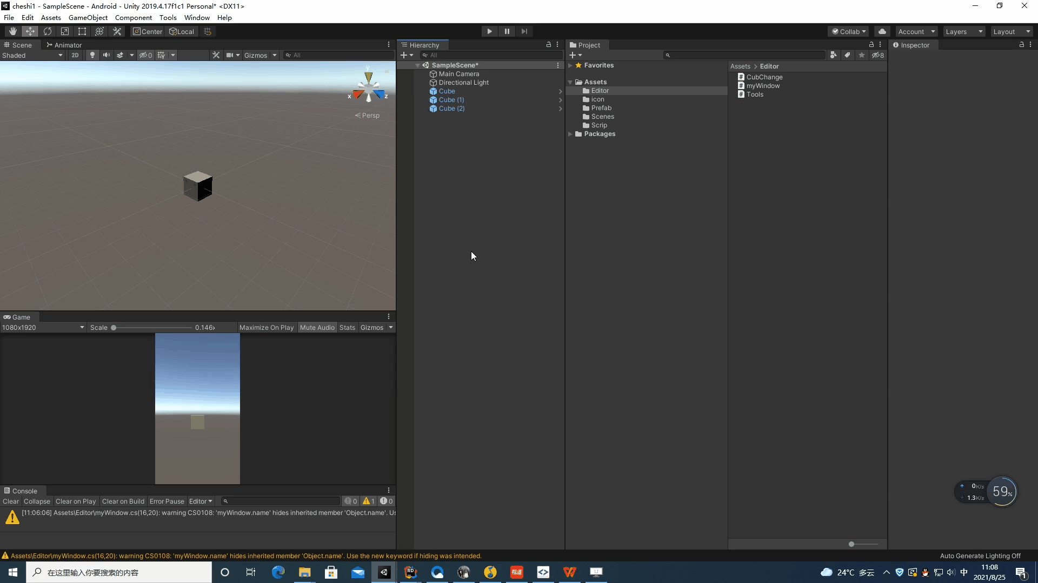Toggle 2D view in Scene
The image size is (1038, 583).
pos(75,55)
